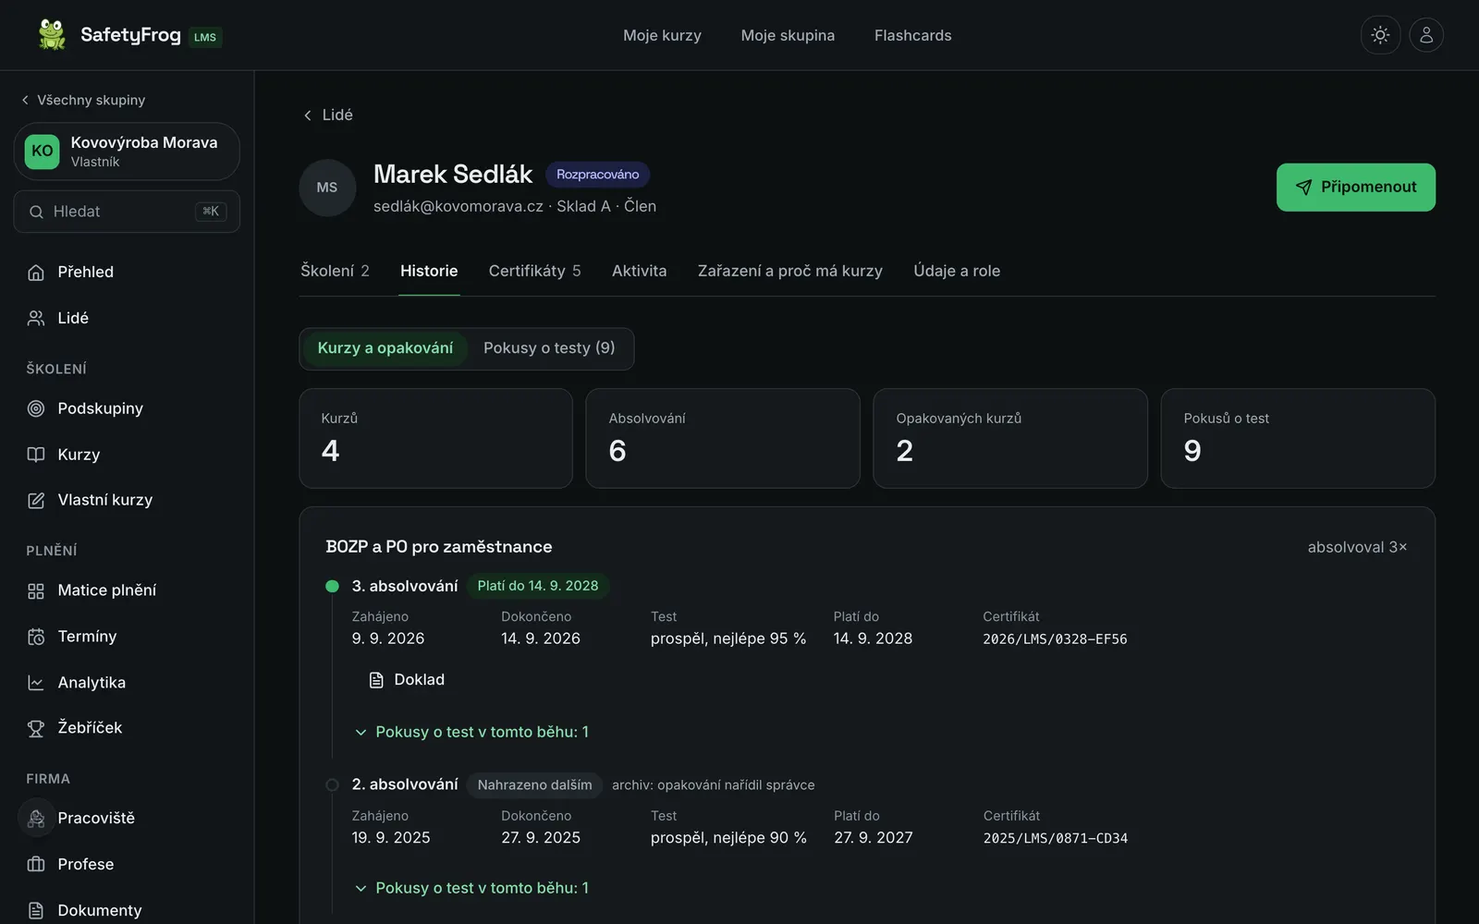Click the SafetyFrog frog logo
1479x924 pixels.
pos(52,35)
